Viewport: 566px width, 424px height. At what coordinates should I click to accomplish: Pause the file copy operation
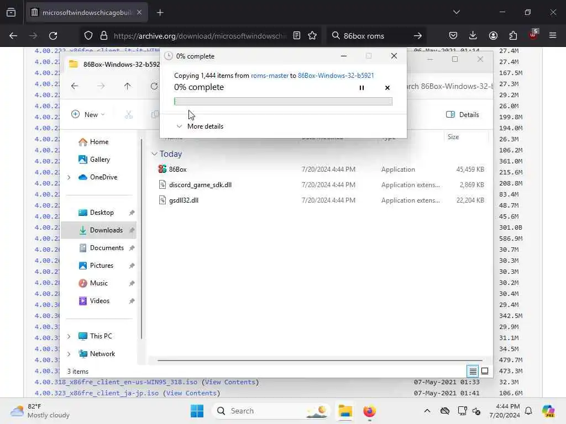[x=361, y=88]
